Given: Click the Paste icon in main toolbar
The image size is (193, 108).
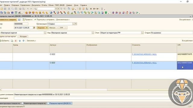Looking at the screenshot, I should coord(16,9).
